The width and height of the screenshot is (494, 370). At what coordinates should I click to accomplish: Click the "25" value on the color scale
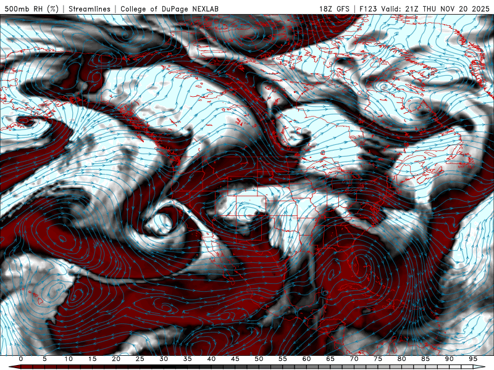(x=140, y=359)
